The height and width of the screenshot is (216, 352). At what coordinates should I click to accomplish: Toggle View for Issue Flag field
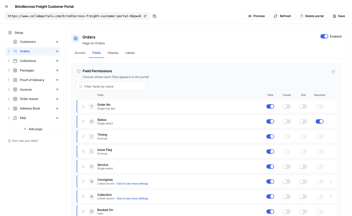tap(270, 152)
